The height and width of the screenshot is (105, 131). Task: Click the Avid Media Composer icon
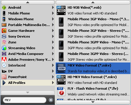[4, 54]
